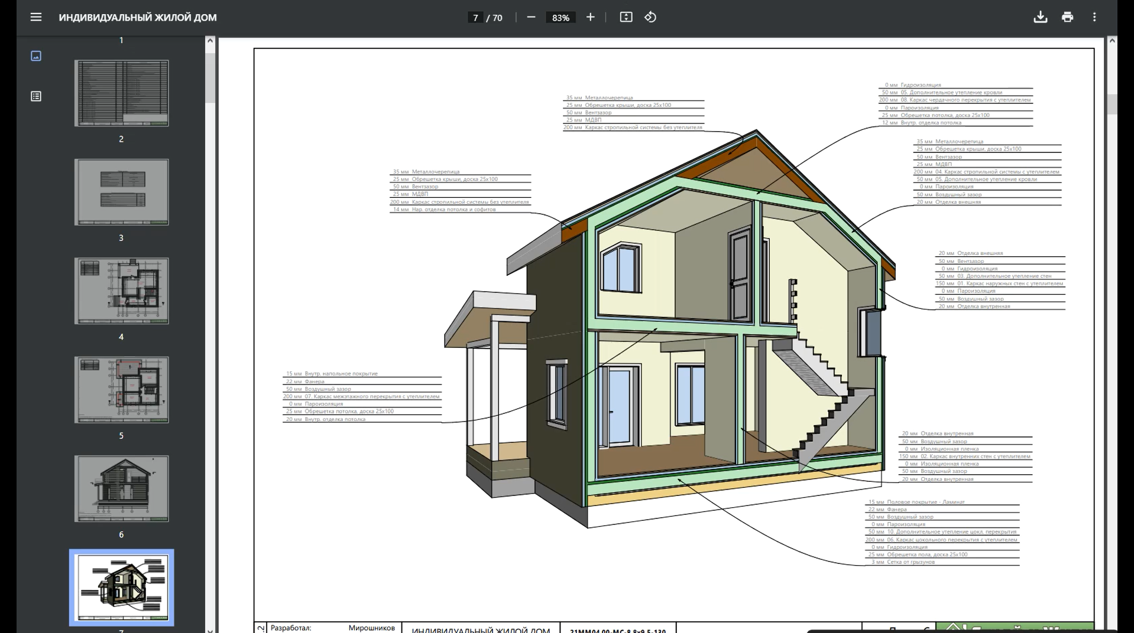
Task: Open page 2 thumbnail
Action: click(121, 93)
